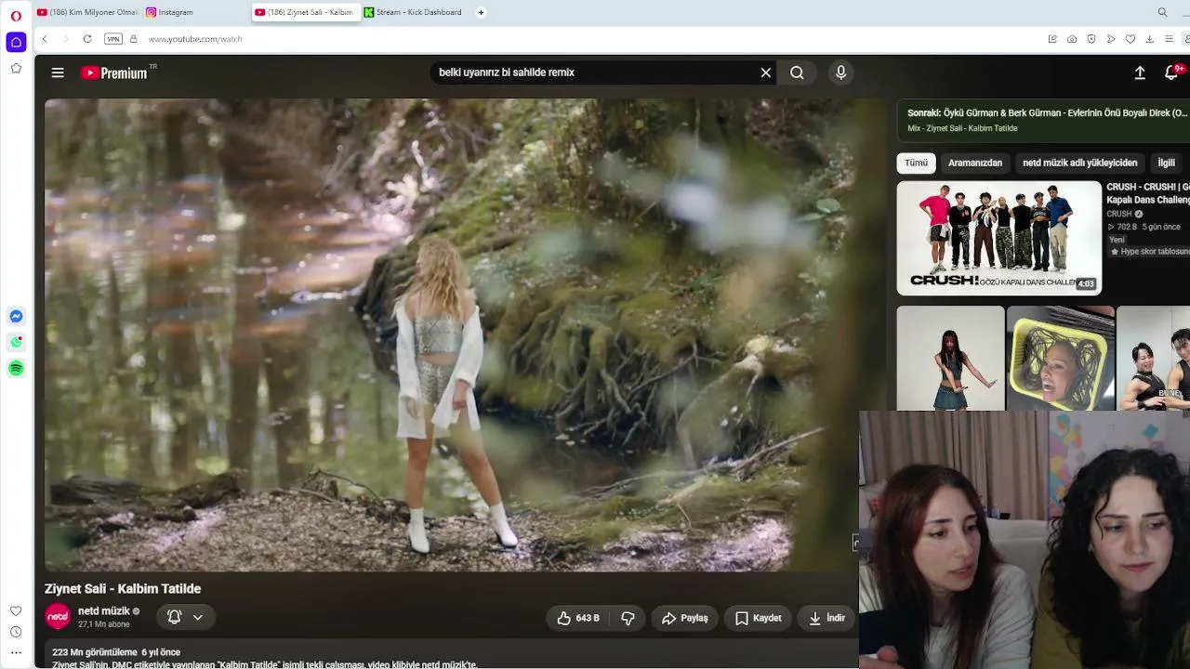Select the Ziynet Sali - Kalbim tab

click(306, 12)
